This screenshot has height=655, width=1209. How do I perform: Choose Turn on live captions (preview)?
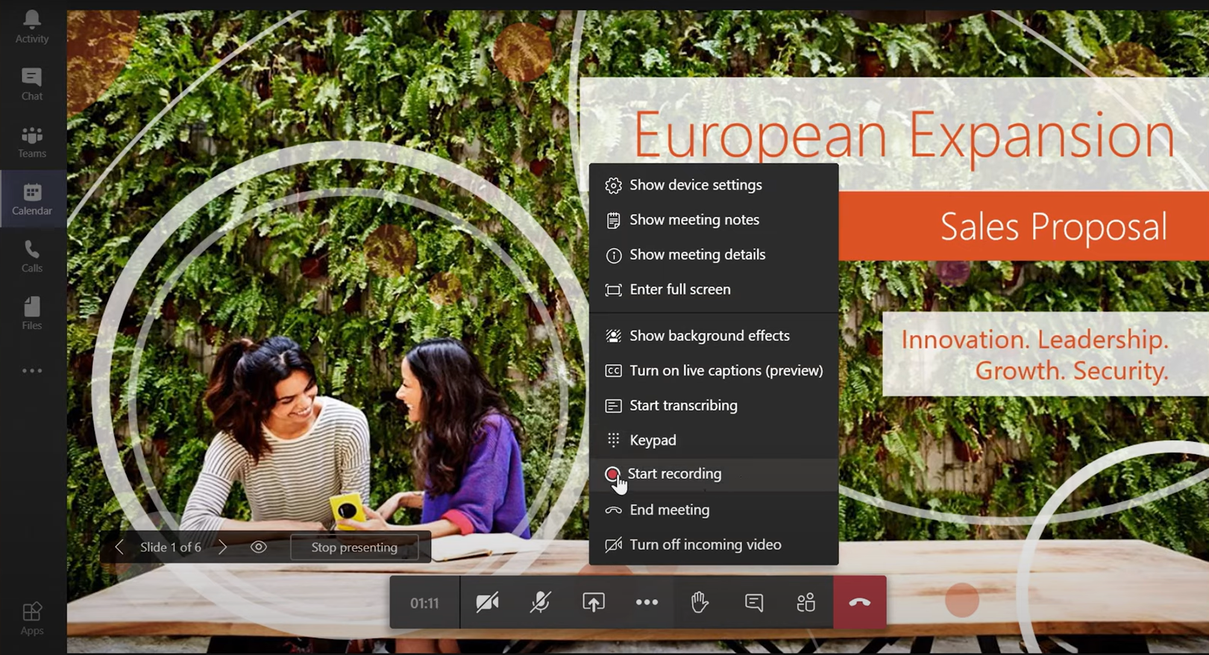point(726,371)
